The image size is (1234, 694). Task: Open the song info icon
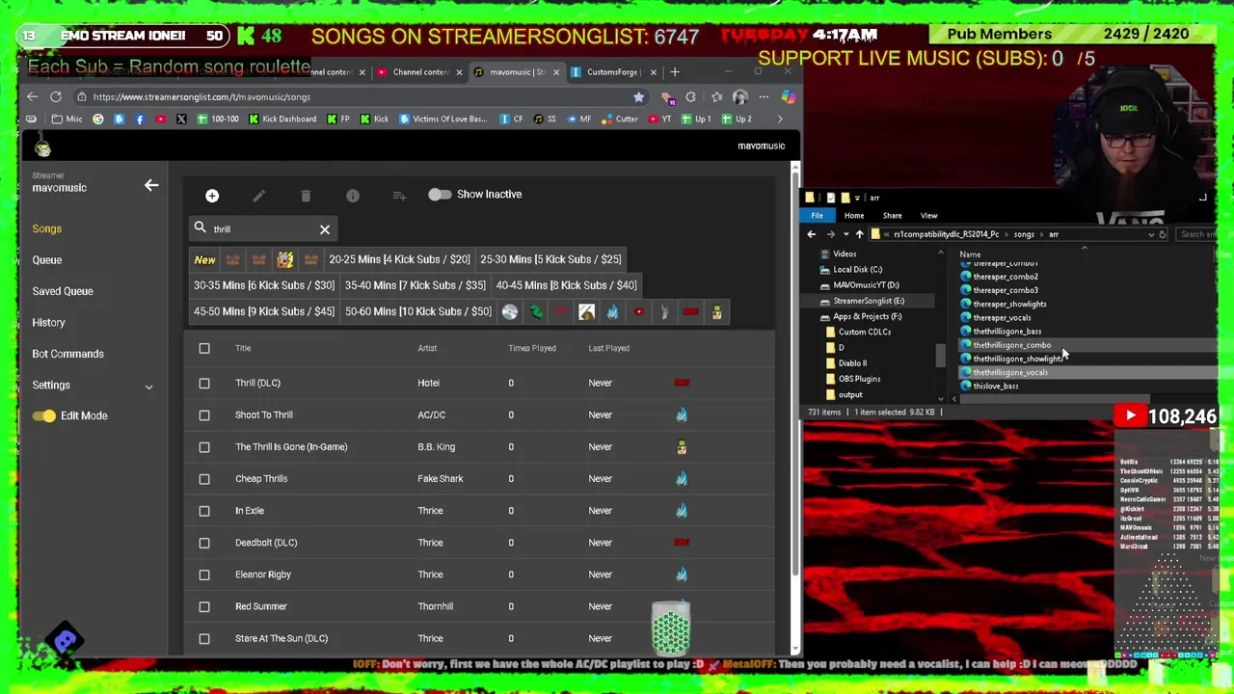(x=353, y=196)
